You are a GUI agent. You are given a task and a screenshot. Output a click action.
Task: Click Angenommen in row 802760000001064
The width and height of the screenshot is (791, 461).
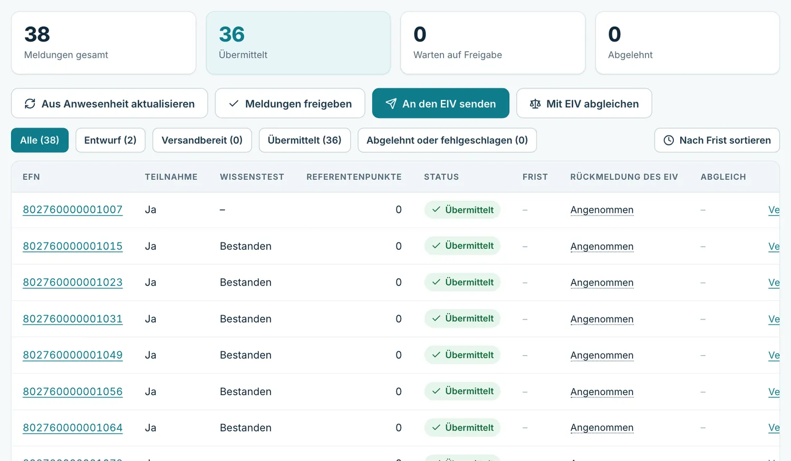tap(602, 428)
